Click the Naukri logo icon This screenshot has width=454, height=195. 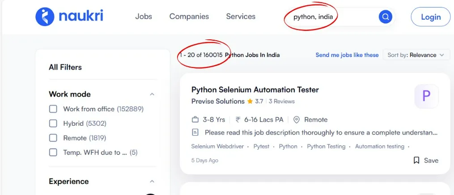click(45, 17)
